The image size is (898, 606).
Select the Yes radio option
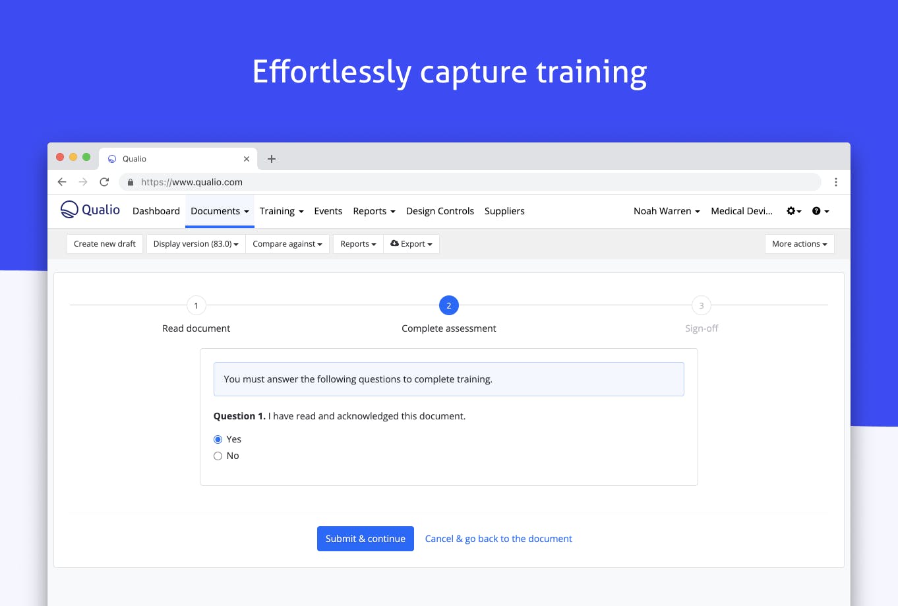click(218, 439)
